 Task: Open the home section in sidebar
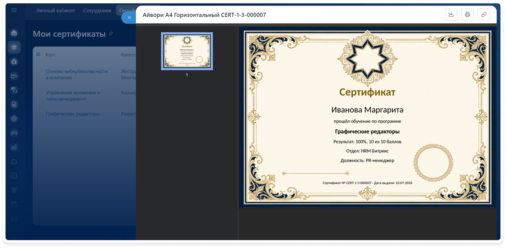tap(14, 33)
